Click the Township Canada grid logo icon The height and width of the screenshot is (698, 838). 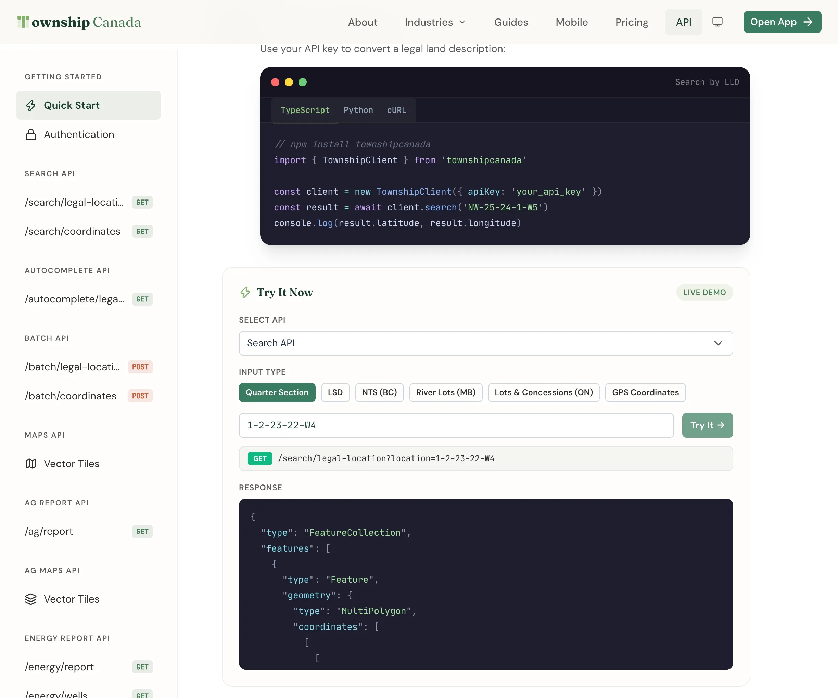(x=23, y=22)
